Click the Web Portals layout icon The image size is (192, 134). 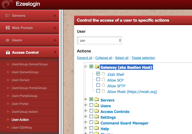pyautogui.click(x=8, y=28)
